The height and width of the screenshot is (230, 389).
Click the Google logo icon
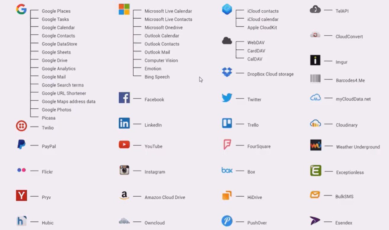[x=21, y=9]
